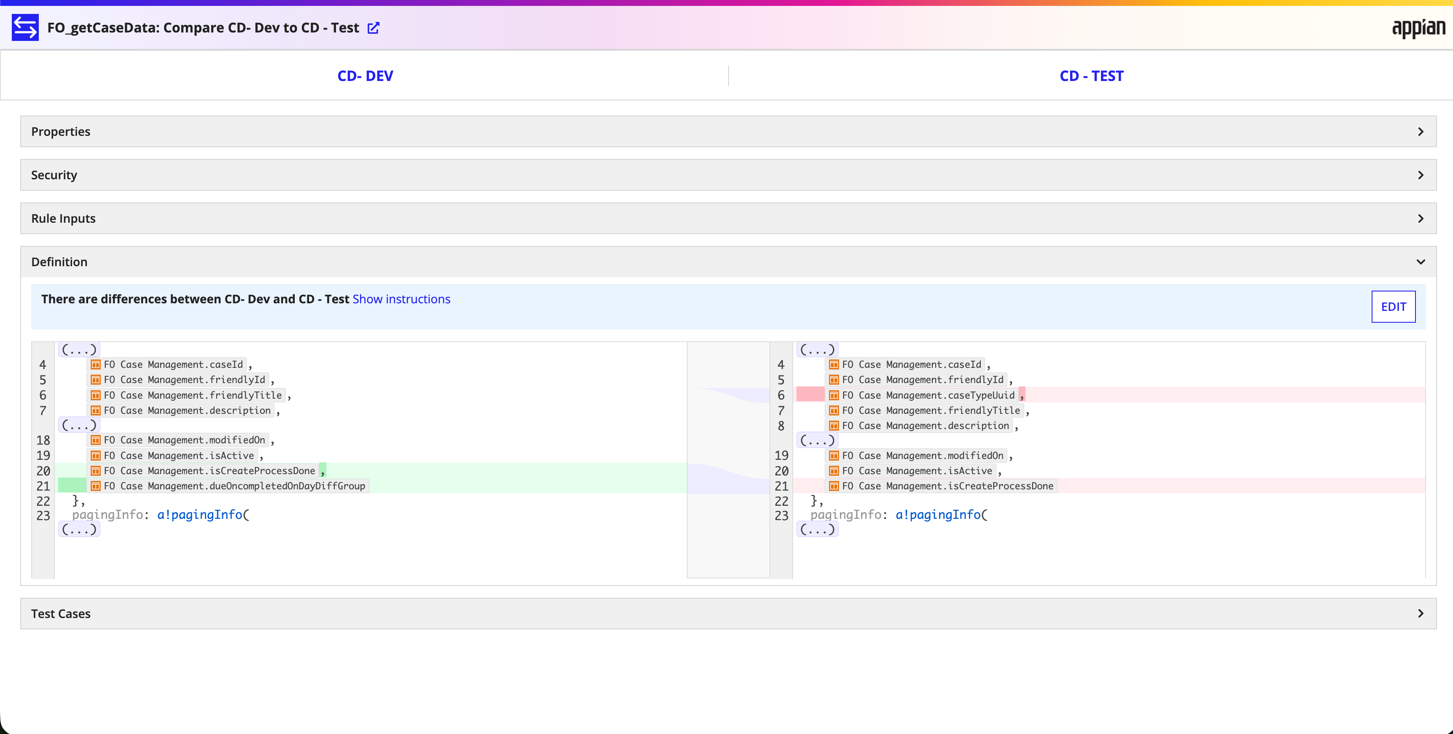1453x734 pixels.
Task: Click record field icon for isActive in CD-Test
Action: [834, 470]
